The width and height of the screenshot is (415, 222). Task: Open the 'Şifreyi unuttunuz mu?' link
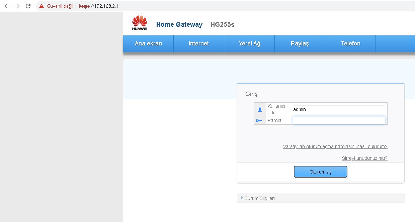pos(364,158)
